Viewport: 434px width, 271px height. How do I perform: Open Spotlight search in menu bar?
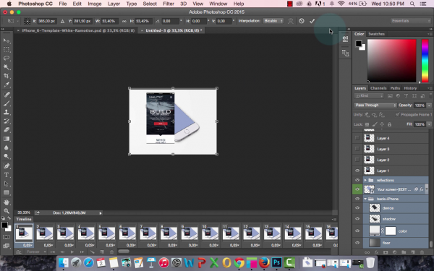click(412, 4)
